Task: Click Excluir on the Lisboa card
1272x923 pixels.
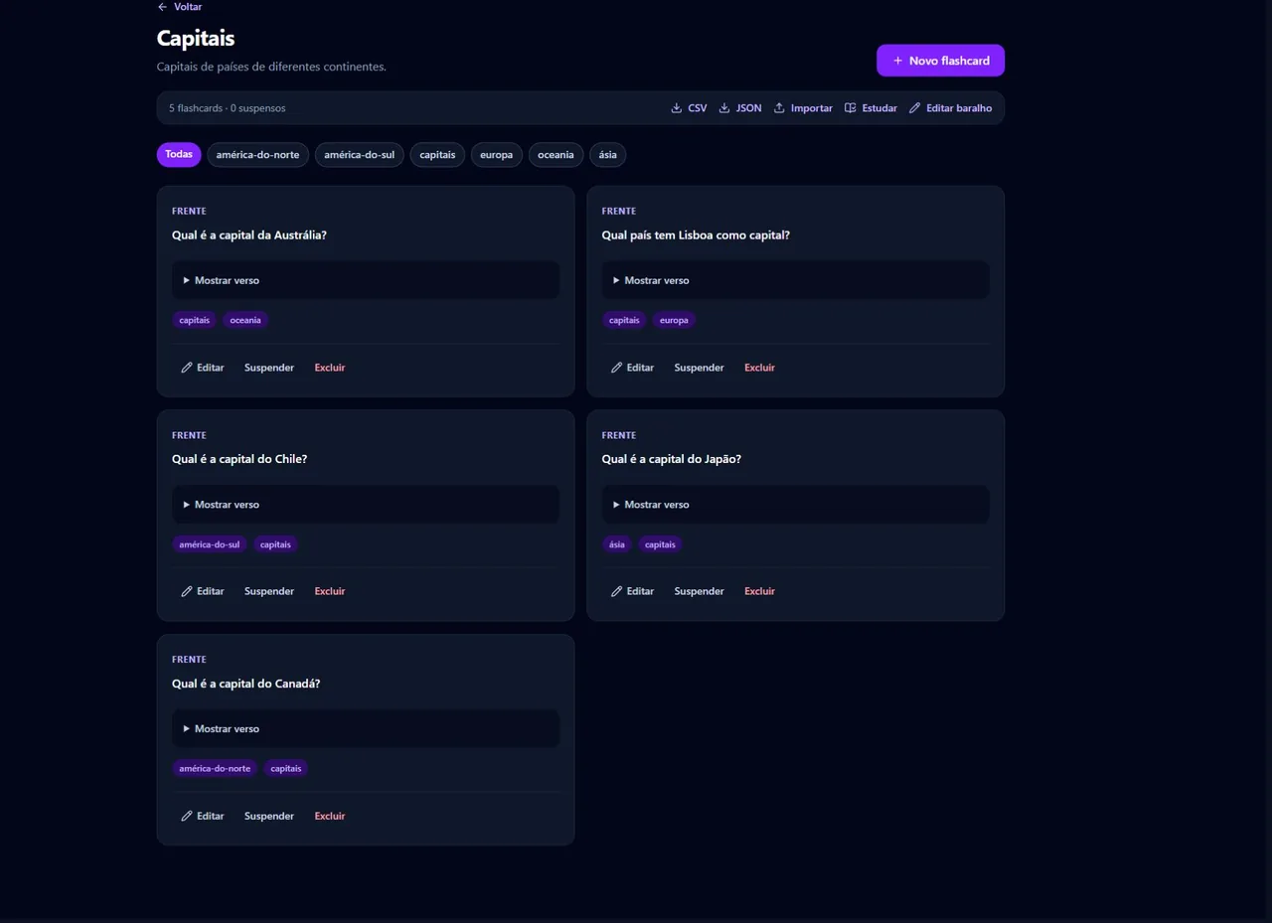Action: pos(760,368)
